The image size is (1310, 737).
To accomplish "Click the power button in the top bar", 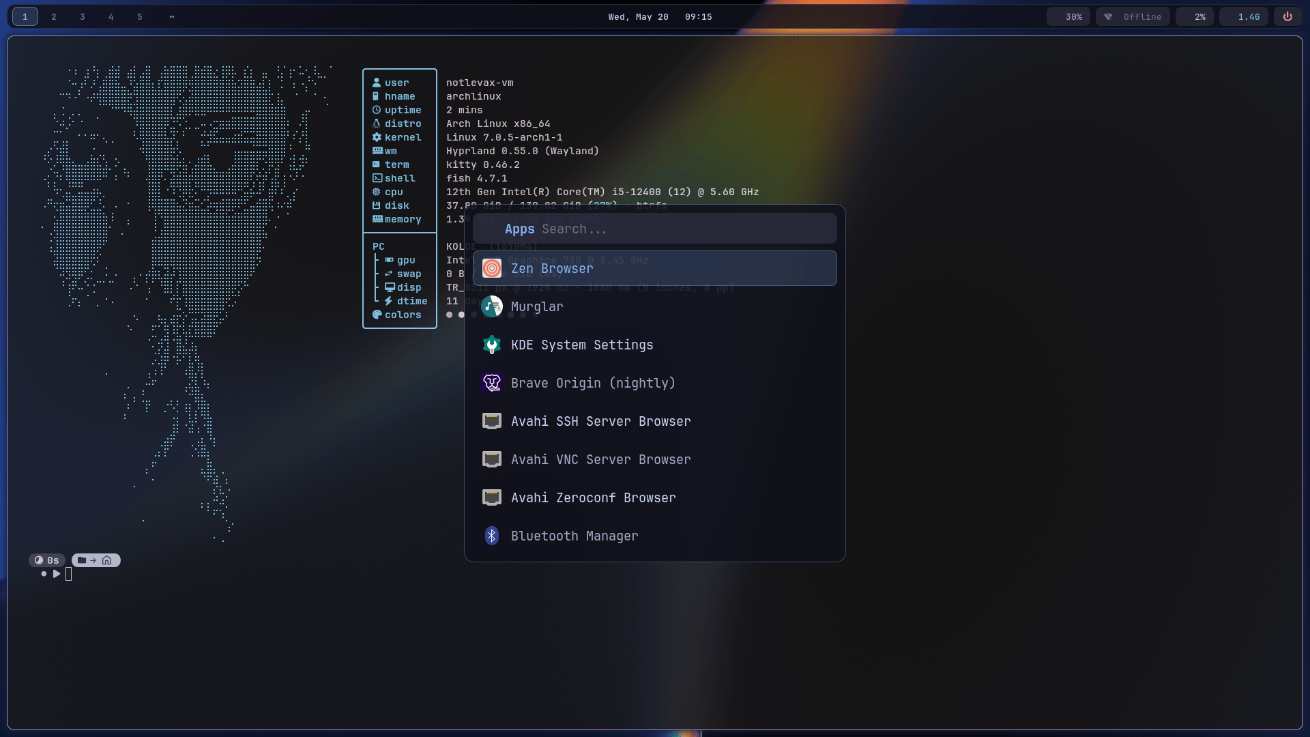I will point(1287,16).
